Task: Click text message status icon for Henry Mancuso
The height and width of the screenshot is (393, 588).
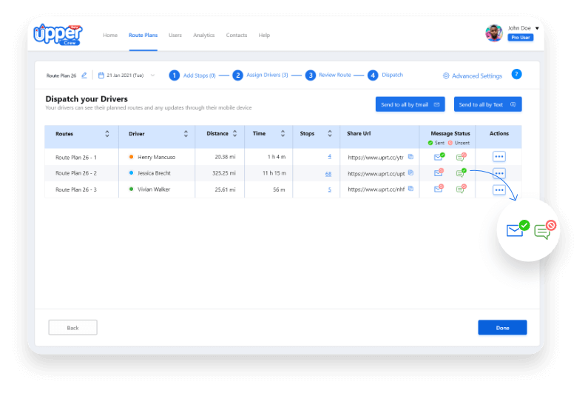Action: (462, 156)
